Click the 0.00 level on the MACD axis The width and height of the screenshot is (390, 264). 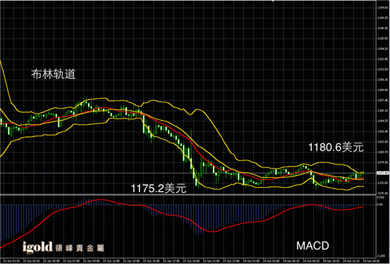pyautogui.click(x=380, y=205)
